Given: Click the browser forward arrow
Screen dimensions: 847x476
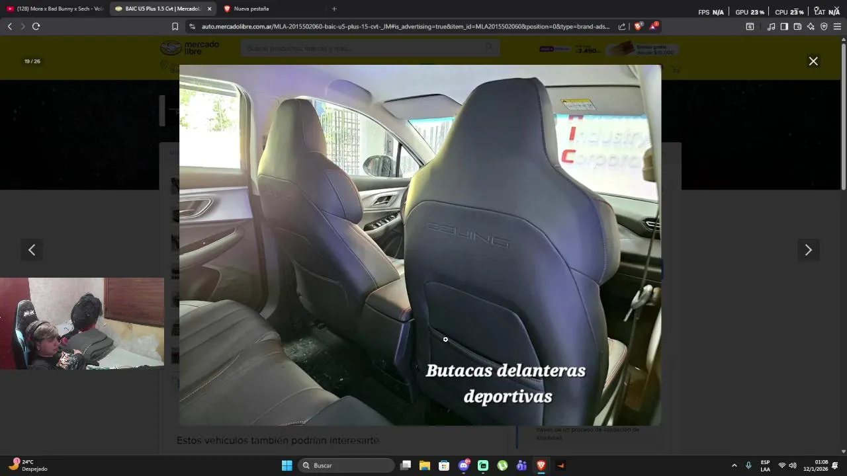Looking at the screenshot, I should (22, 26).
